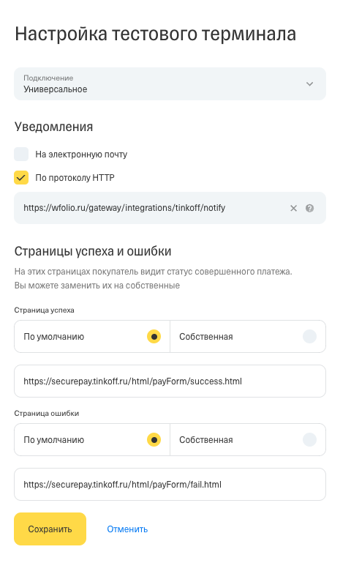Choose Собственная for Страница успеха
The height and width of the screenshot is (563, 351).
point(248,337)
